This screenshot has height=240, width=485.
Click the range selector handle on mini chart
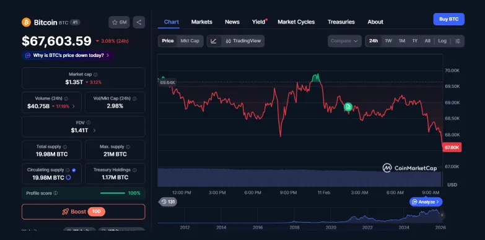442,215
